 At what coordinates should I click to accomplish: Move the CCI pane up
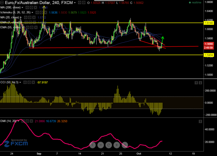[x=196, y=83]
